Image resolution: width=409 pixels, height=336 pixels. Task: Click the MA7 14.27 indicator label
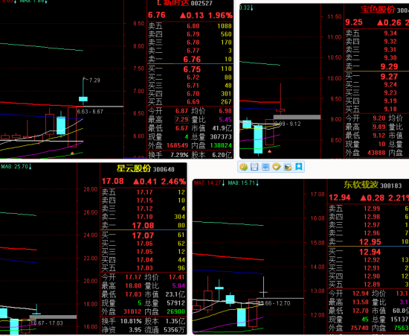(209, 183)
